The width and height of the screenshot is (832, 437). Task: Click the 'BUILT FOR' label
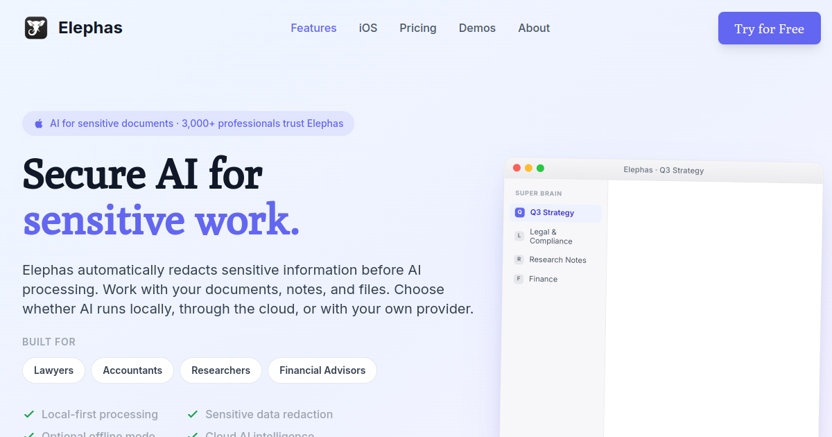click(49, 342)
